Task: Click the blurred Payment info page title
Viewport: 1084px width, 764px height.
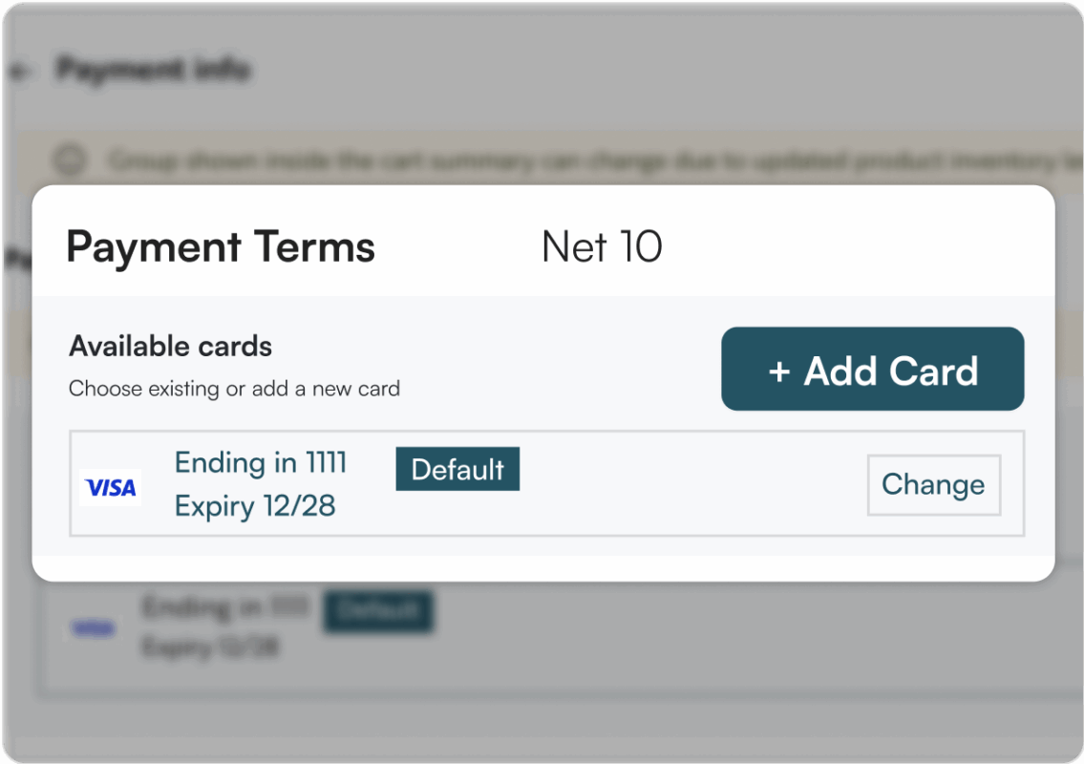Action: tap(153, 70)
